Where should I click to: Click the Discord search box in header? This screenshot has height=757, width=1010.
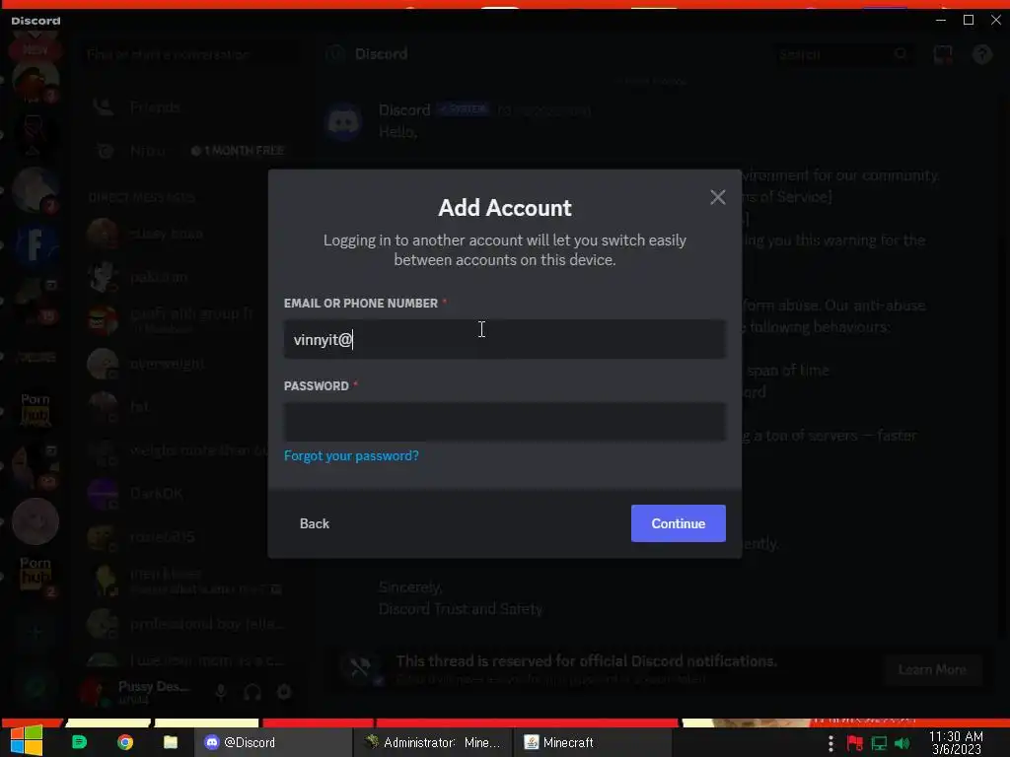coord(844,54)
